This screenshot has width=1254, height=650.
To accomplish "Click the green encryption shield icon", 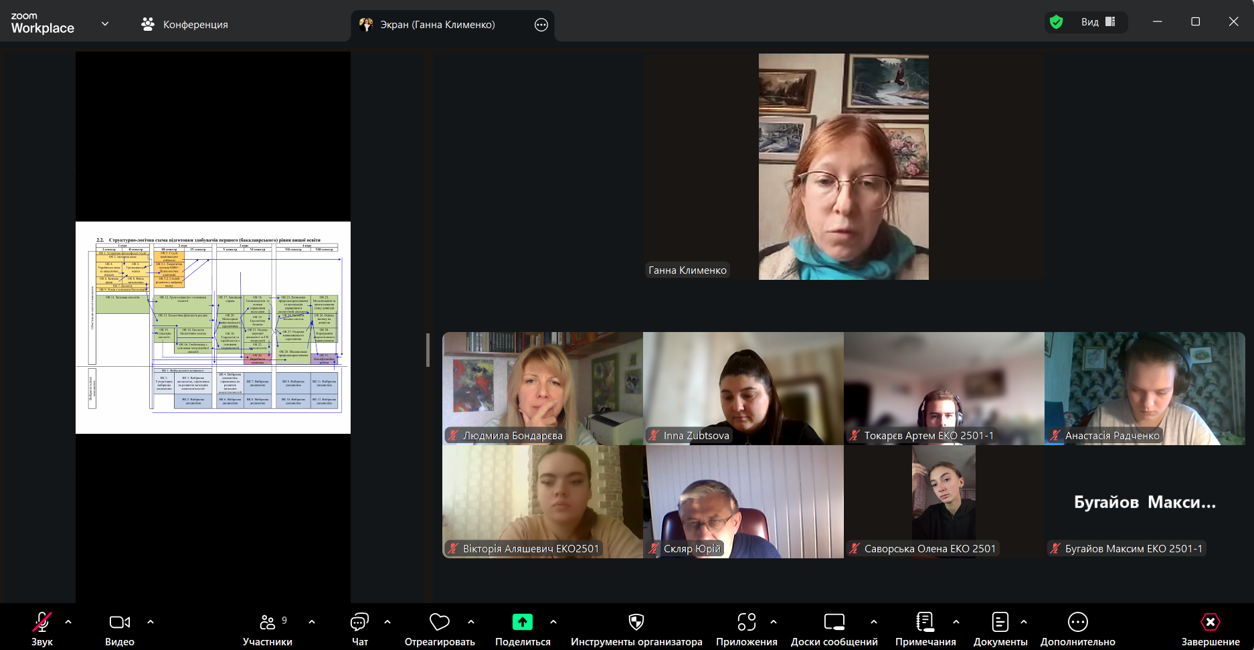I will pos(1057,22).
